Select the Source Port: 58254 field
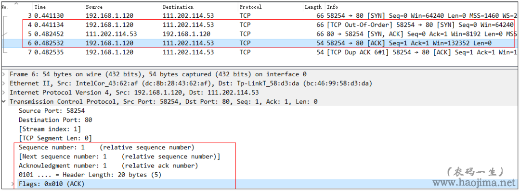The height and width of the screenshot is (191, 520). pyautogui.click(x=52, y=111)
